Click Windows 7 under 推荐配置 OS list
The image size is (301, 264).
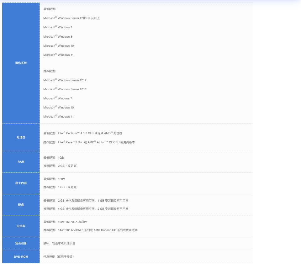click(58, 98)
